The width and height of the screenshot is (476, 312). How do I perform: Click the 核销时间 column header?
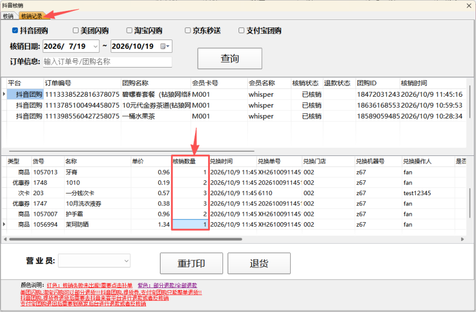tap(432, 83)
